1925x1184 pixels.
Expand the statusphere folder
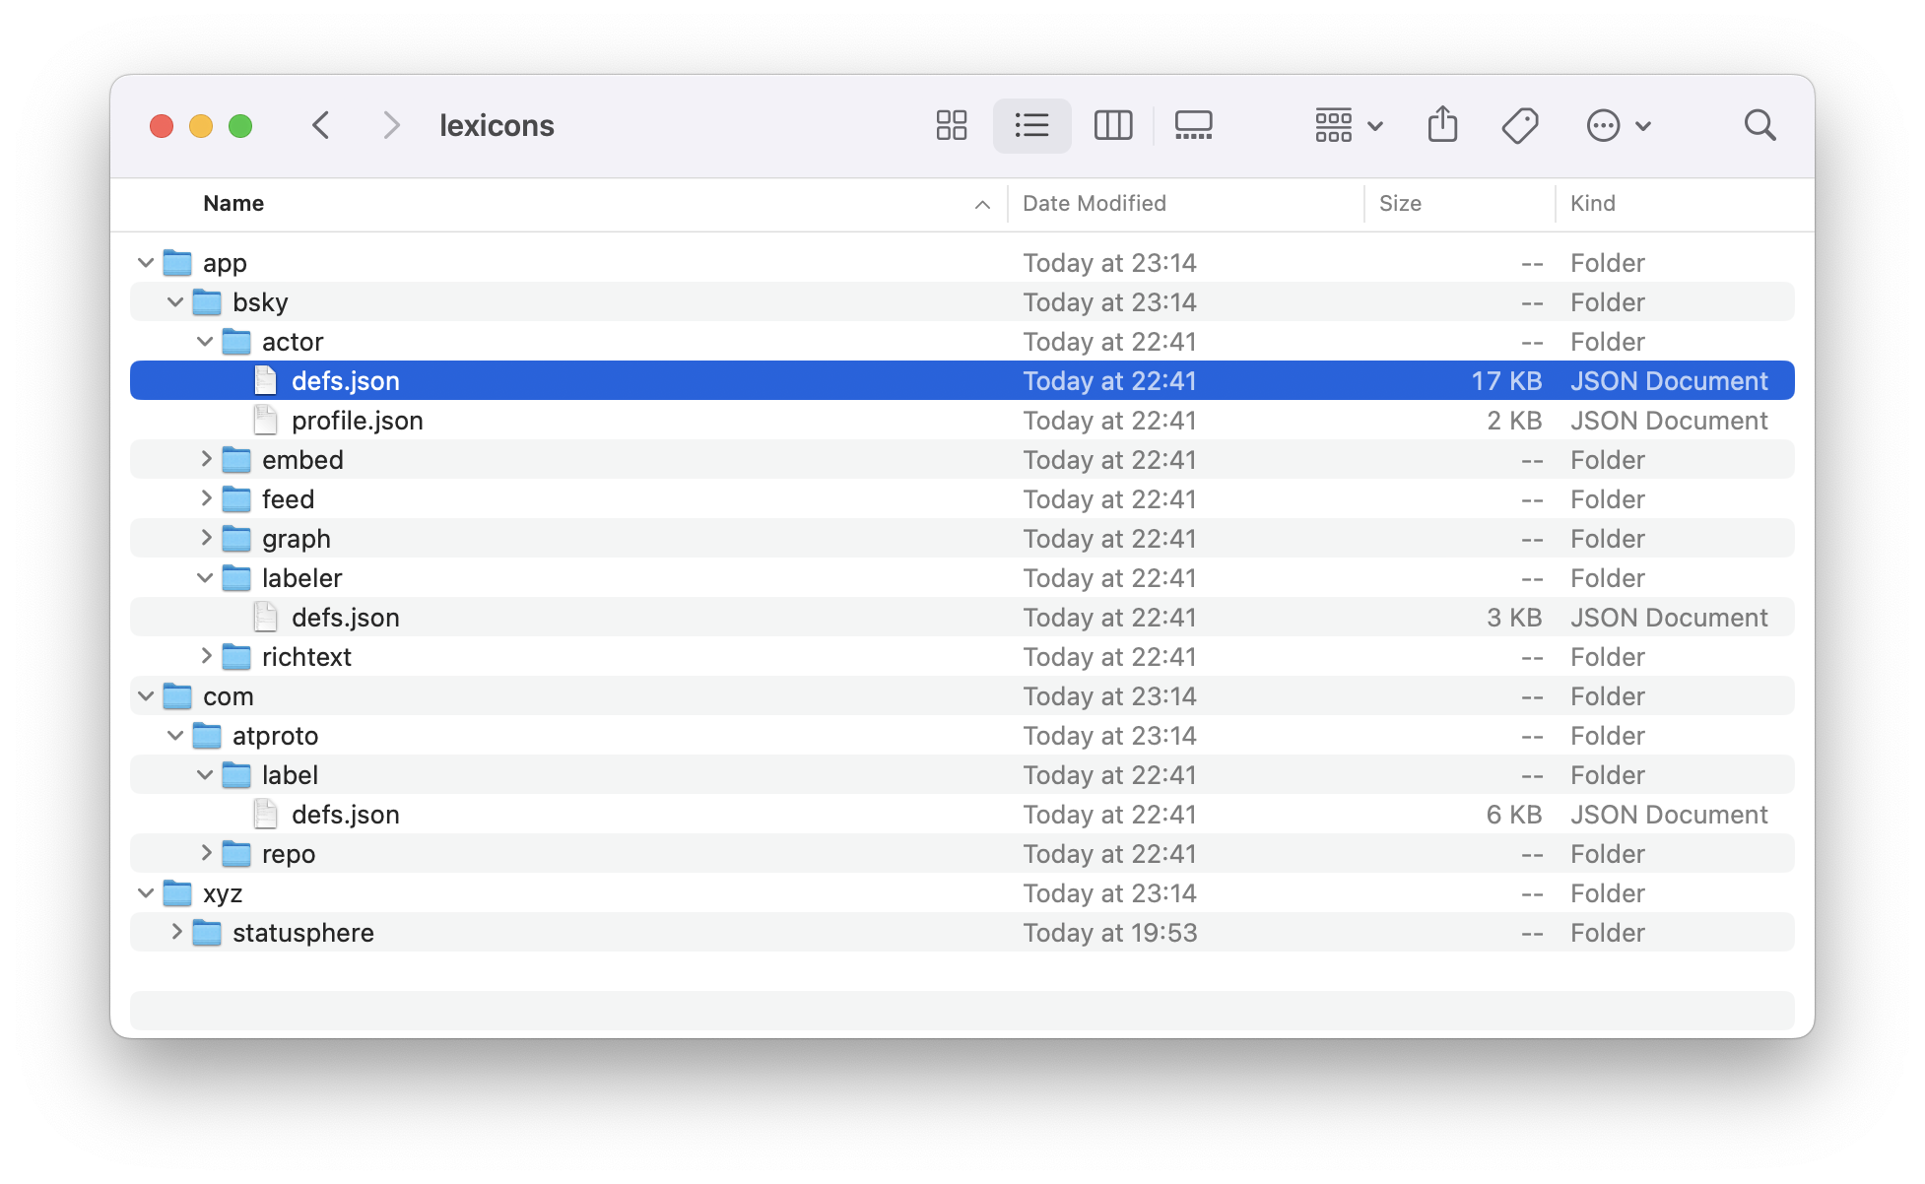click(176, 932)
